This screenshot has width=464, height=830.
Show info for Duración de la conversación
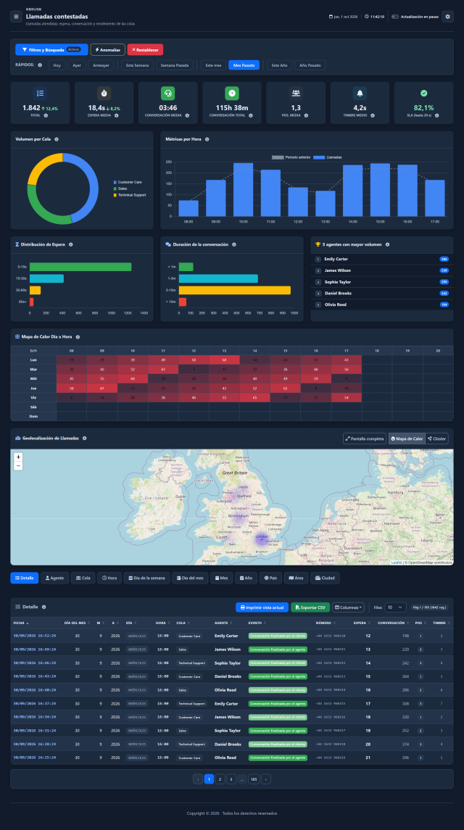233,244
